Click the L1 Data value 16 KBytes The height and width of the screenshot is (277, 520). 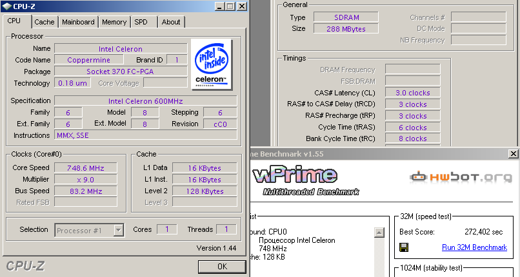pyautogui.click(x=205, y=167)
